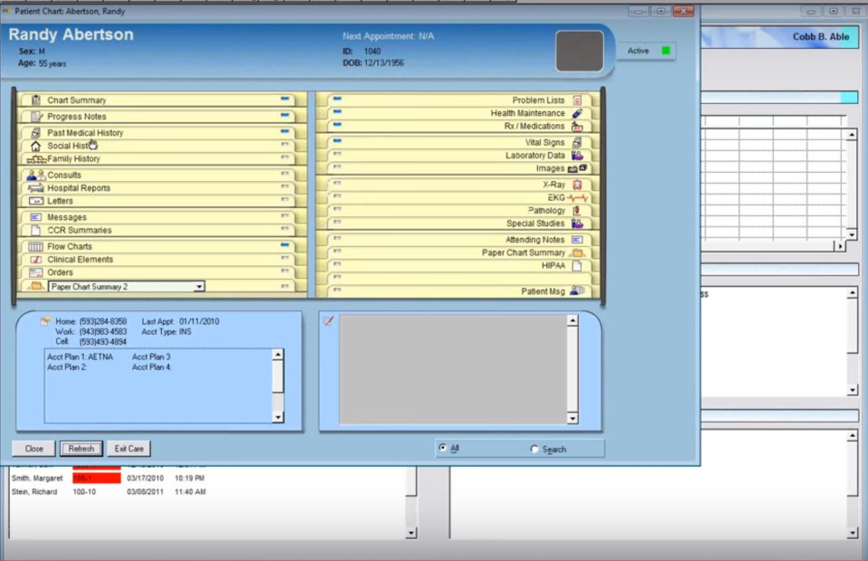This screenshot has height=561, width=868.
Task: Toggle the Chart Summary row indicator
Action: point(285,100)
